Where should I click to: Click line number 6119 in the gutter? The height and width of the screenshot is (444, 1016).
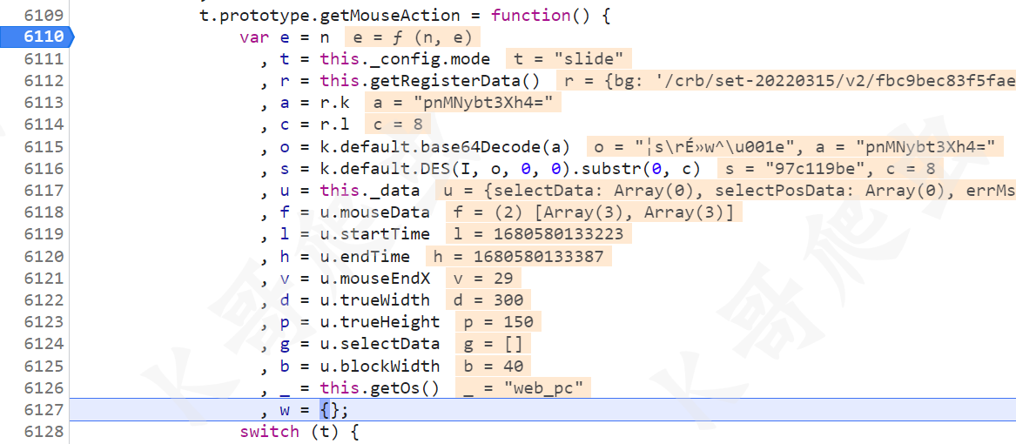[x=44, y=234]
